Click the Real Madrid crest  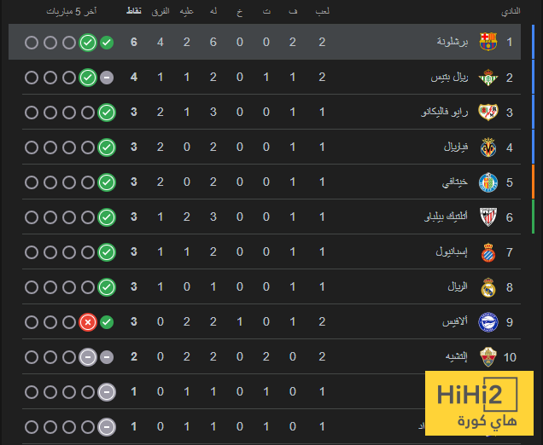(x=488, y=287)
